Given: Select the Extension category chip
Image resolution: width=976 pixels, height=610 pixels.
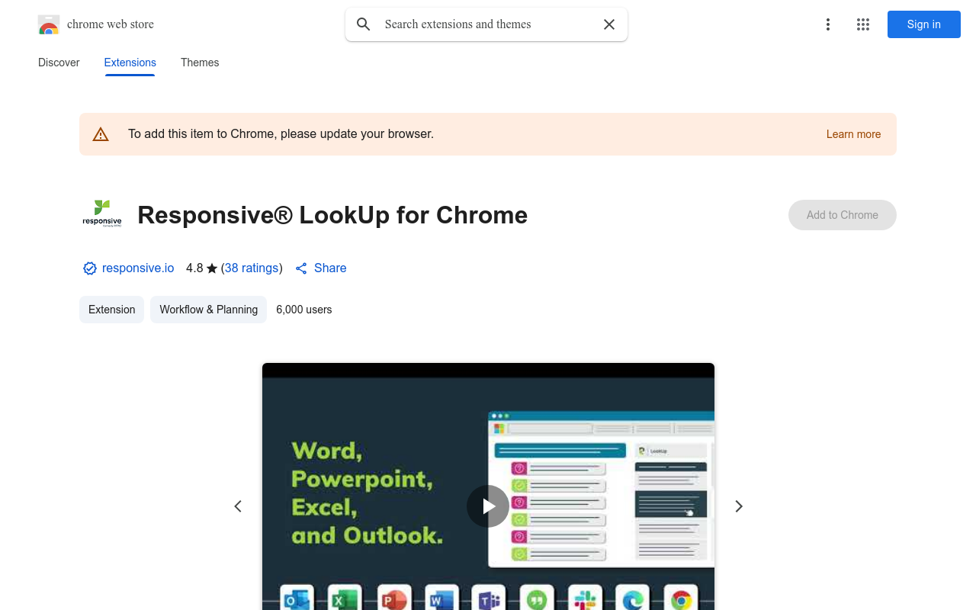Looking at the screenshot, I should pos(111,310).
